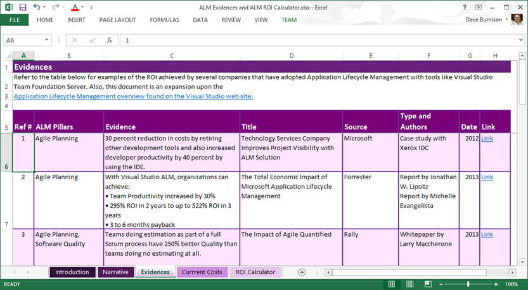
Task: Select column C header
Action: (172, 56)
